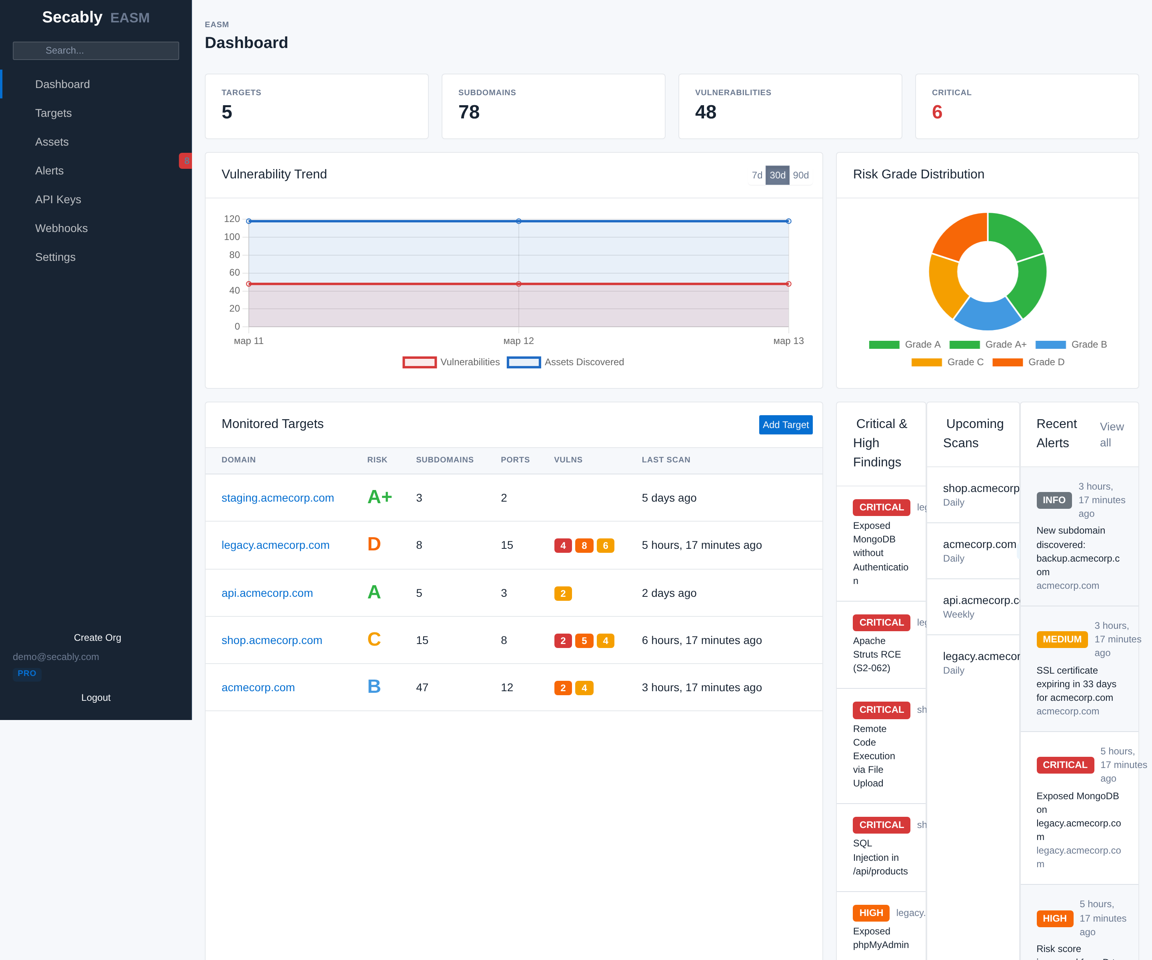Click the critical count badge on legacy.acmecorp.com row

[x=563, y=545]
